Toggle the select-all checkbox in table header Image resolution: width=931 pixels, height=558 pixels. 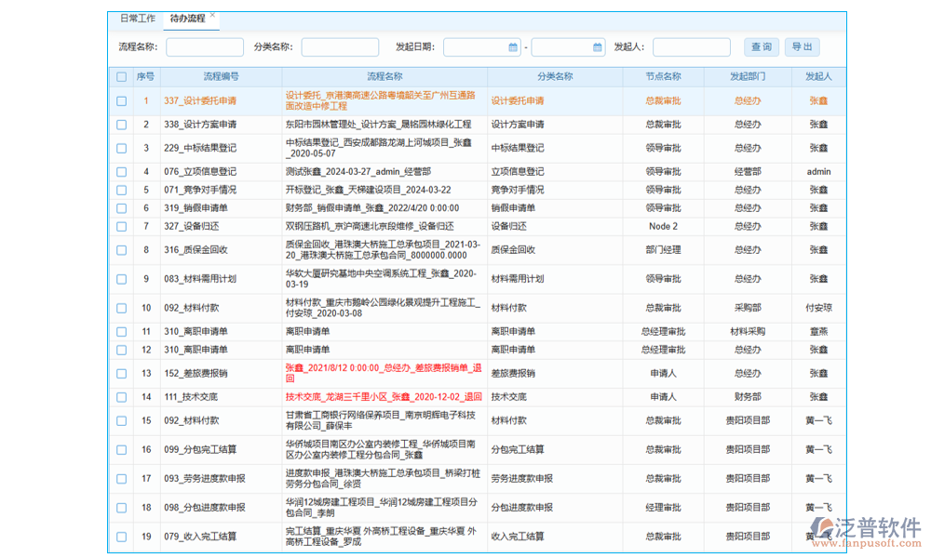click(121, 76)
